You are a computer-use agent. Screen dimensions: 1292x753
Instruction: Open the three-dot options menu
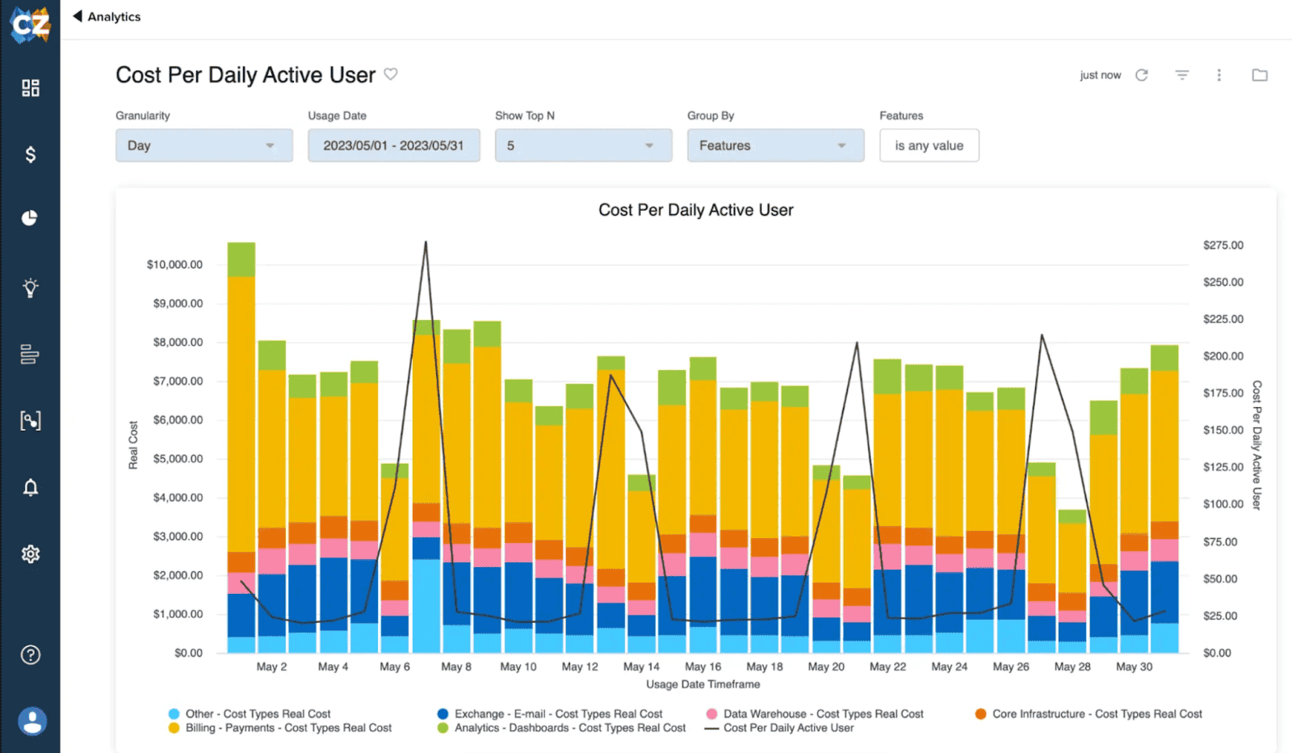click(1219, 74)
